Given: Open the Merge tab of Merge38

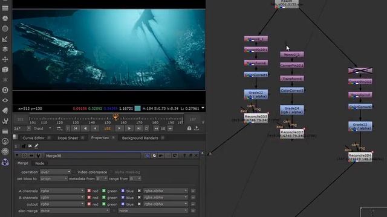Looking at the screenshot, I should (x=23, y=163).
